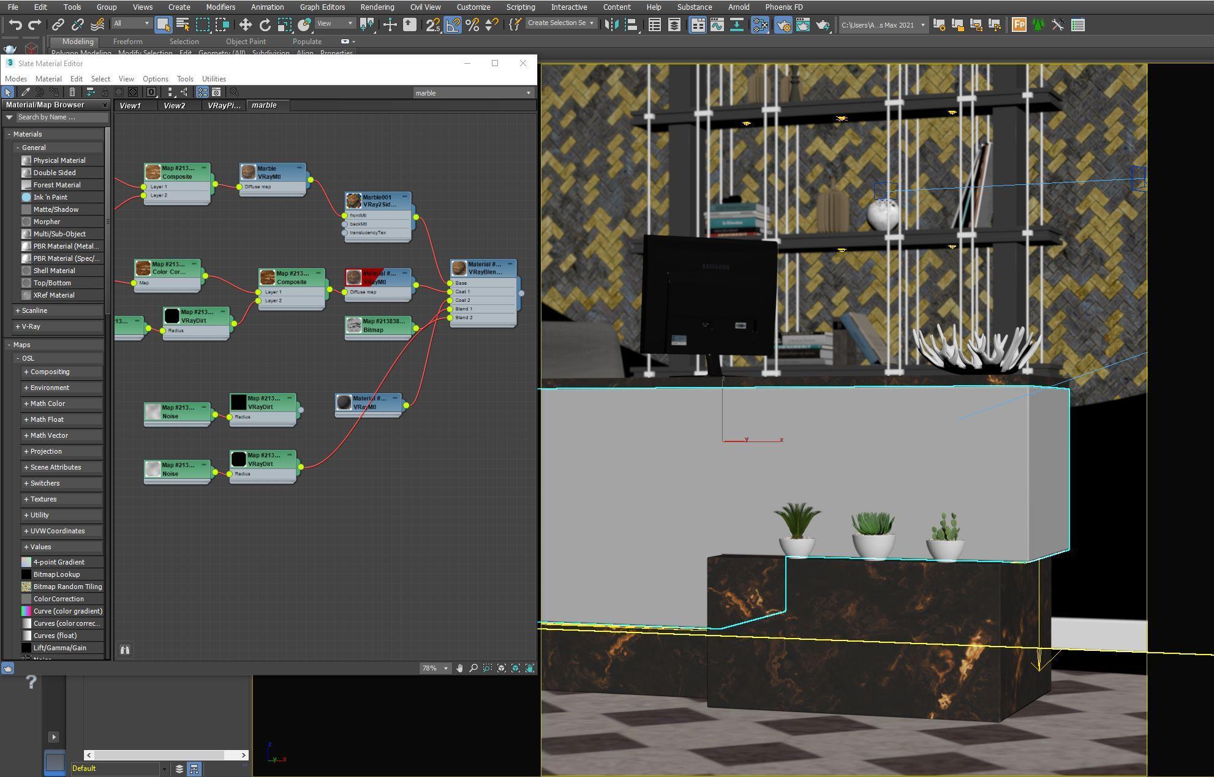Toggle Percent Snap in main toolbar
The height and width of the screenshot is (777, 1214).
click(472, 24)
